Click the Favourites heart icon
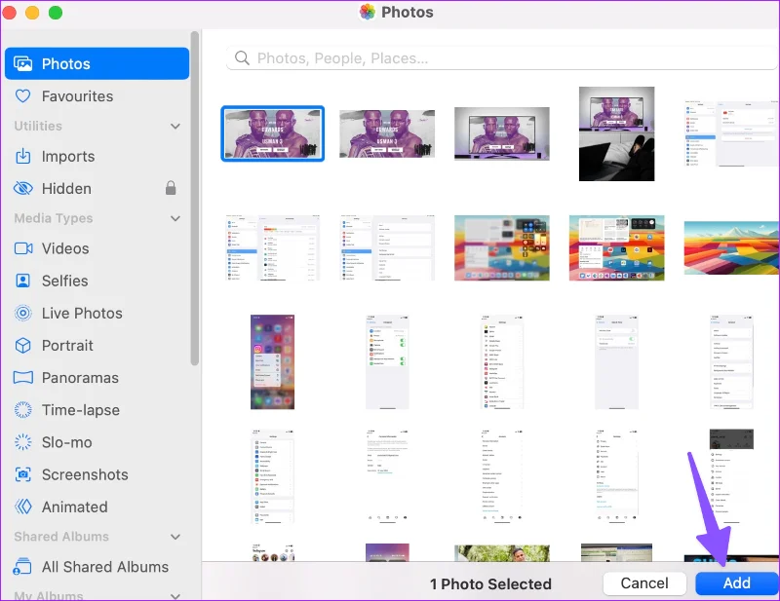This screenshot has height=601, width=780. coord(22,95)
